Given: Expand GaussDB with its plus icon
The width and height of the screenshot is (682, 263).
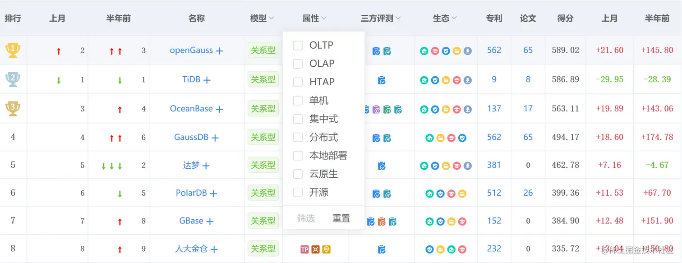Looking at the screenshot, I should 215,138.
